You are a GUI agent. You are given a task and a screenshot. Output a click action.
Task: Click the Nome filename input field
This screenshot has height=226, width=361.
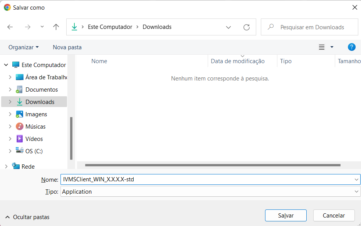point(206,179)
